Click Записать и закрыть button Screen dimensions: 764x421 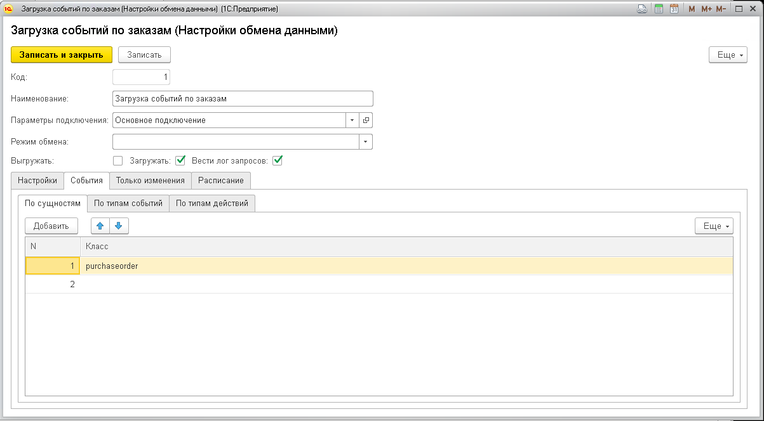62,55
